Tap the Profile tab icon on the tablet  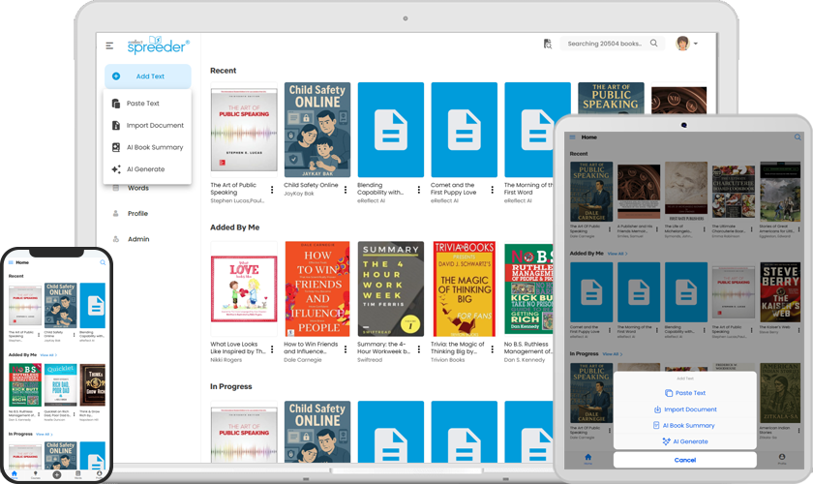(781, 458)
